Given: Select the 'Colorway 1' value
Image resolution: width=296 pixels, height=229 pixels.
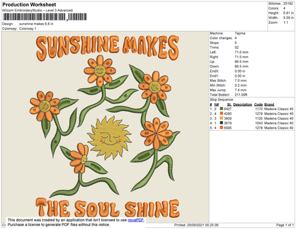Looking at the screenshot, I should coord(28,29).
